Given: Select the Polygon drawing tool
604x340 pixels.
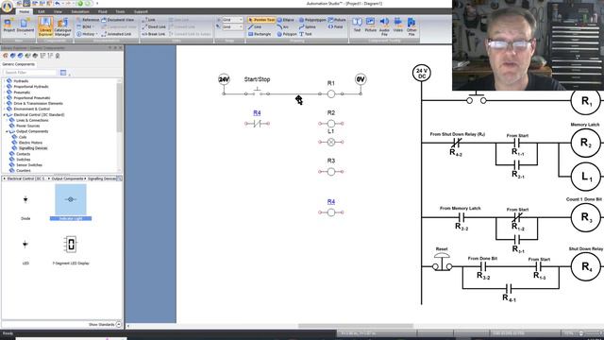Looking at the screenshot, I should point(287,34).
